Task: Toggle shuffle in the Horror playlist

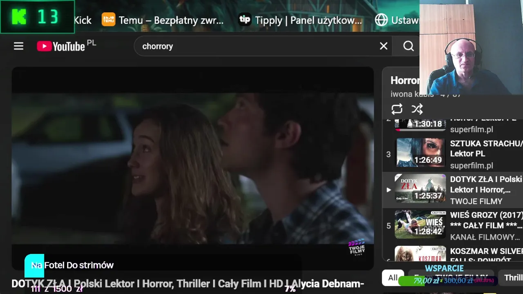Action: click(417, 109)
